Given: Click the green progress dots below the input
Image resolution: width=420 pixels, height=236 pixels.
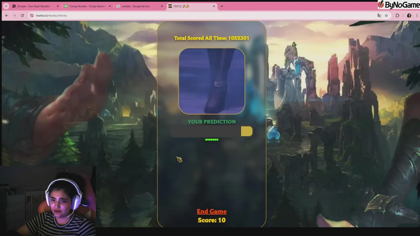Looking at the screenshot, I should coord(212,140).
